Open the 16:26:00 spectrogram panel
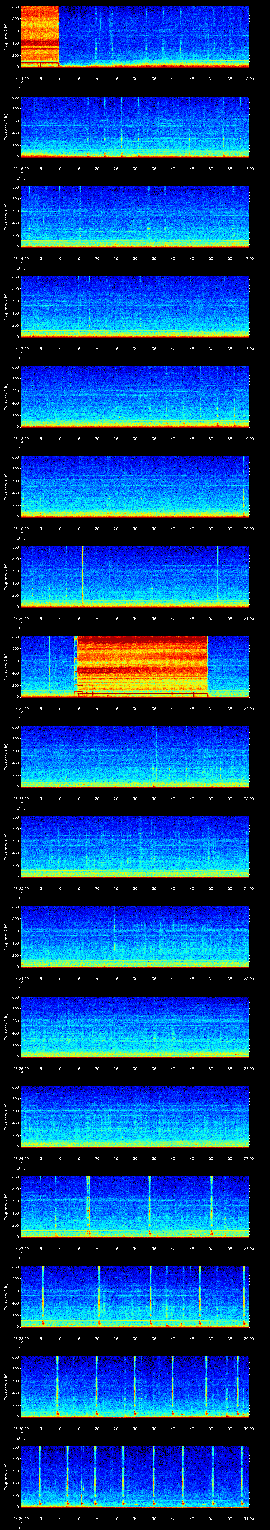This screenshot has height=1530, width=270. pyautogui.click(x=135, y=1117)
